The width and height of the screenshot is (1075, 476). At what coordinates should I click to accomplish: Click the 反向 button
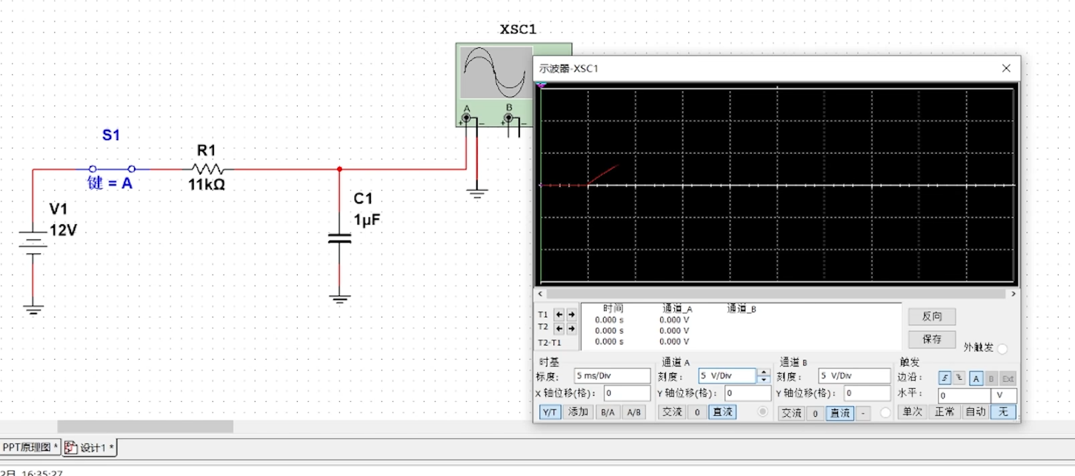(x=932, y=316)
